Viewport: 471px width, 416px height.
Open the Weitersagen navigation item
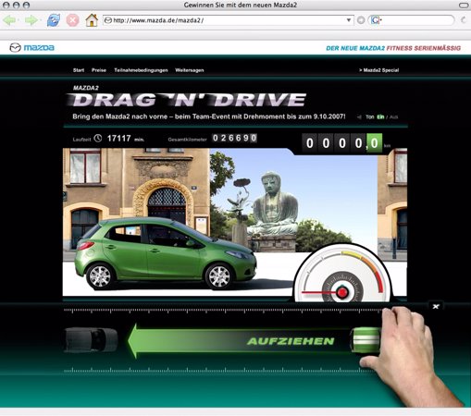click(190, 70)
